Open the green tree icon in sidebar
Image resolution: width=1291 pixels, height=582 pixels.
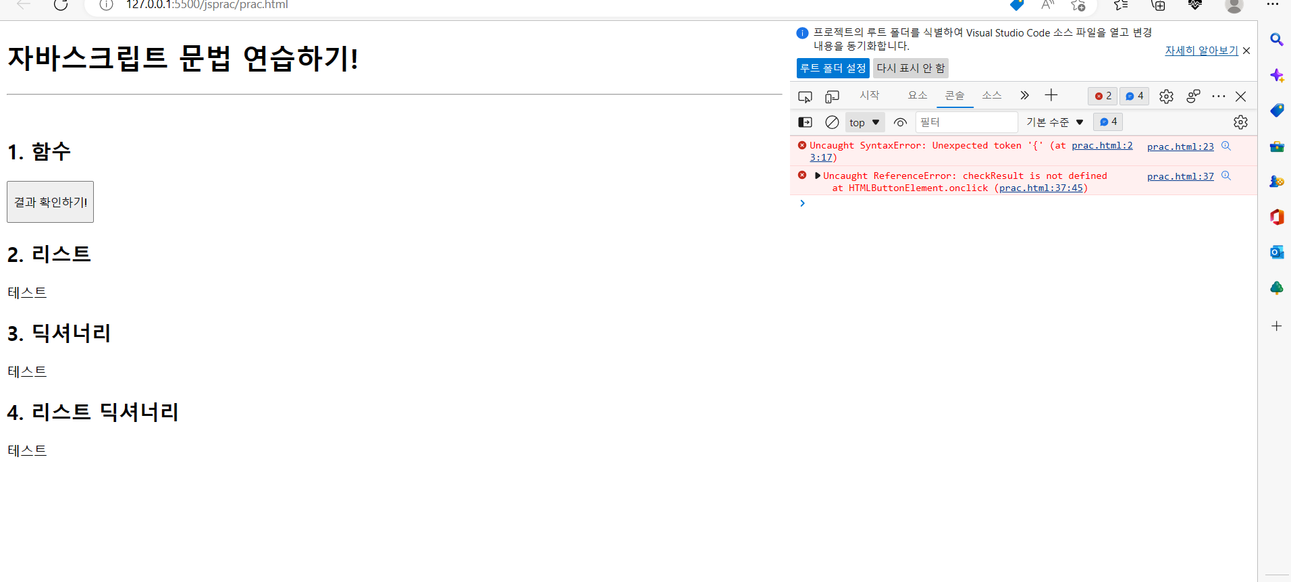(x=1276, y=288)
